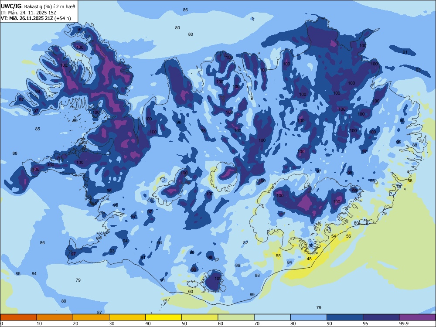Click the title text 'UWC/IG: Rakastig (%) í 2 m hæð'
The width and height of the screenshot is (436, 327).
[38, 7]
